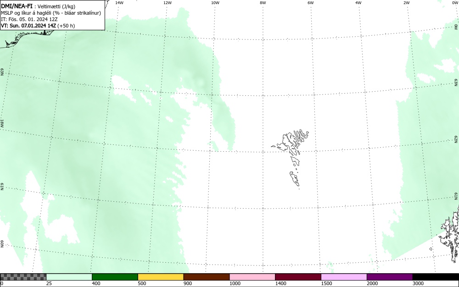Click the legend value 1400
Viewport: 459px width, 287px height.
click(281, 283)
